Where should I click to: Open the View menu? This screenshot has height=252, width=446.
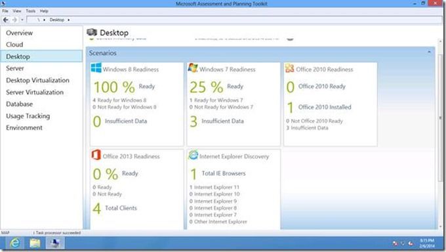coord(17,10)
